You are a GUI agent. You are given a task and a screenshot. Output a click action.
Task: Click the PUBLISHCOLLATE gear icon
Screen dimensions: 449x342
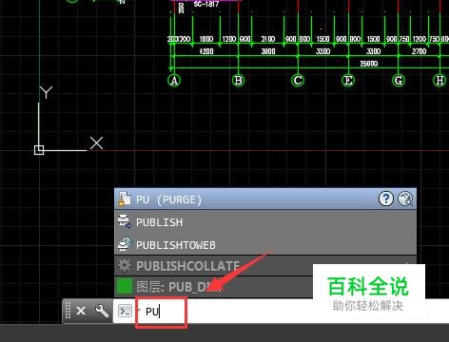point(124,265)
